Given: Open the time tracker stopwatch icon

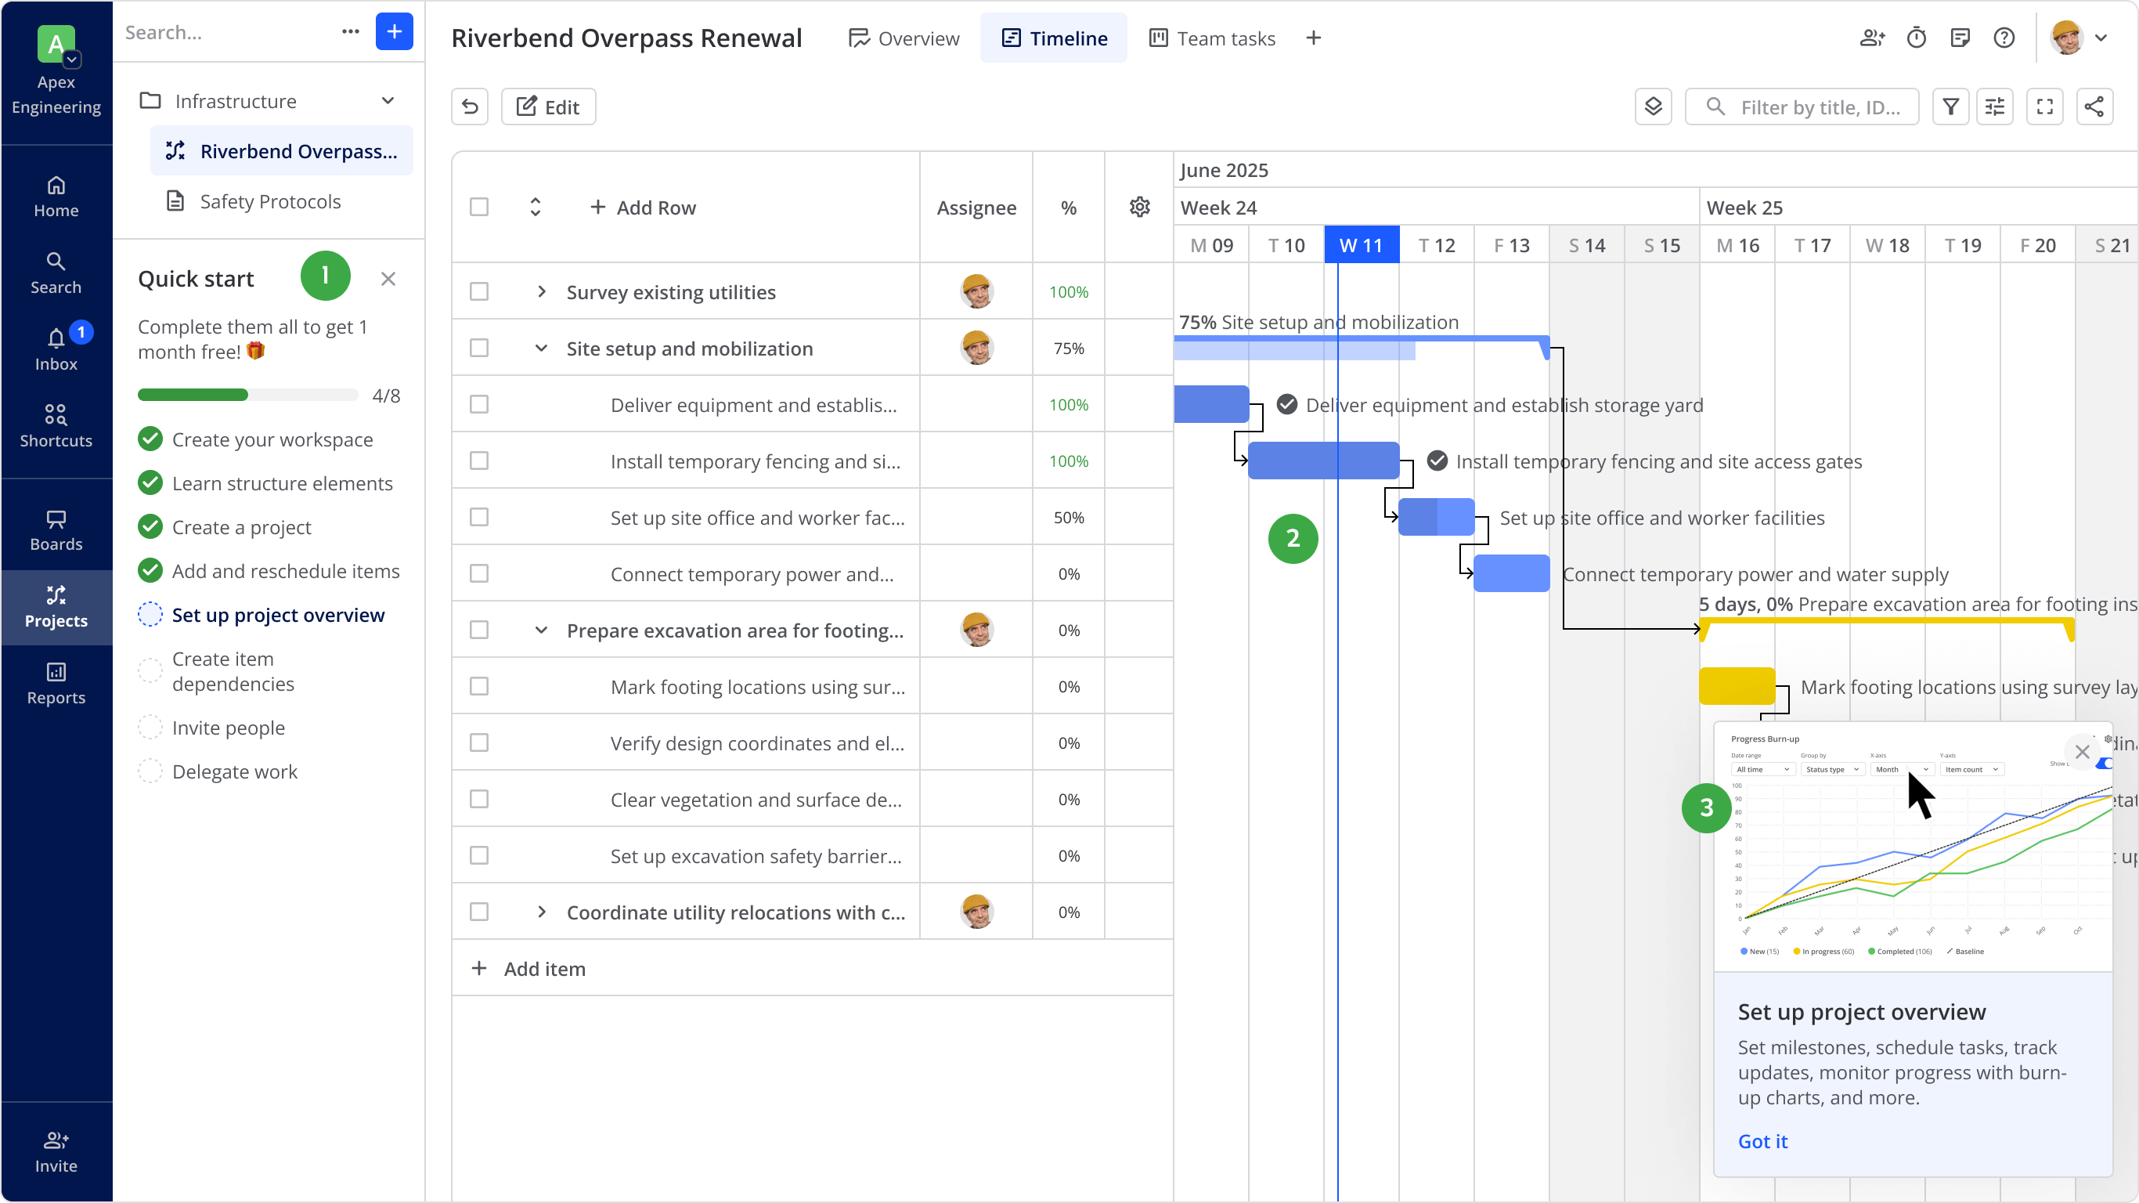Looking at the screenshot, I should (x=1916, y=38).
